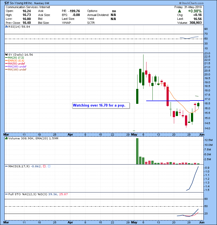
Task: Click the blue horizontal resistance line
Action: (x=175, y=101)
